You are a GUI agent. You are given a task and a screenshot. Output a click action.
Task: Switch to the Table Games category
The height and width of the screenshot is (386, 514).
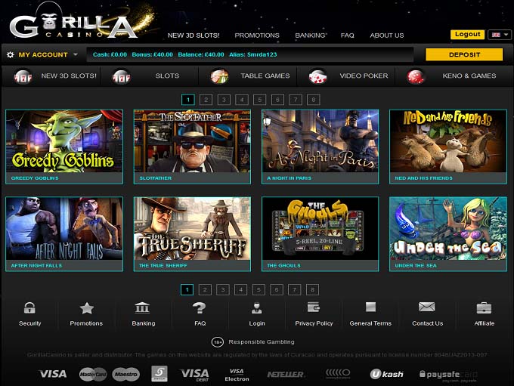coord(250,76)
